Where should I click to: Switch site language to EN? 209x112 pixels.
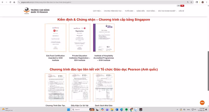point(179,6)
